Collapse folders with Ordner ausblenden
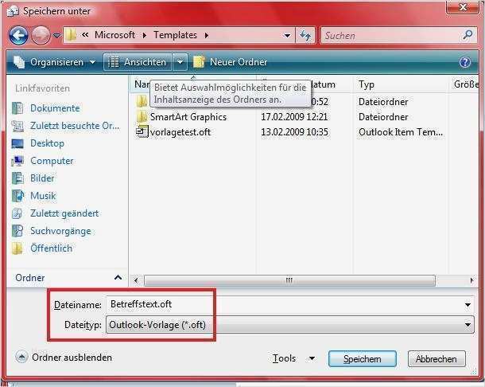 (x=72, y=358)
